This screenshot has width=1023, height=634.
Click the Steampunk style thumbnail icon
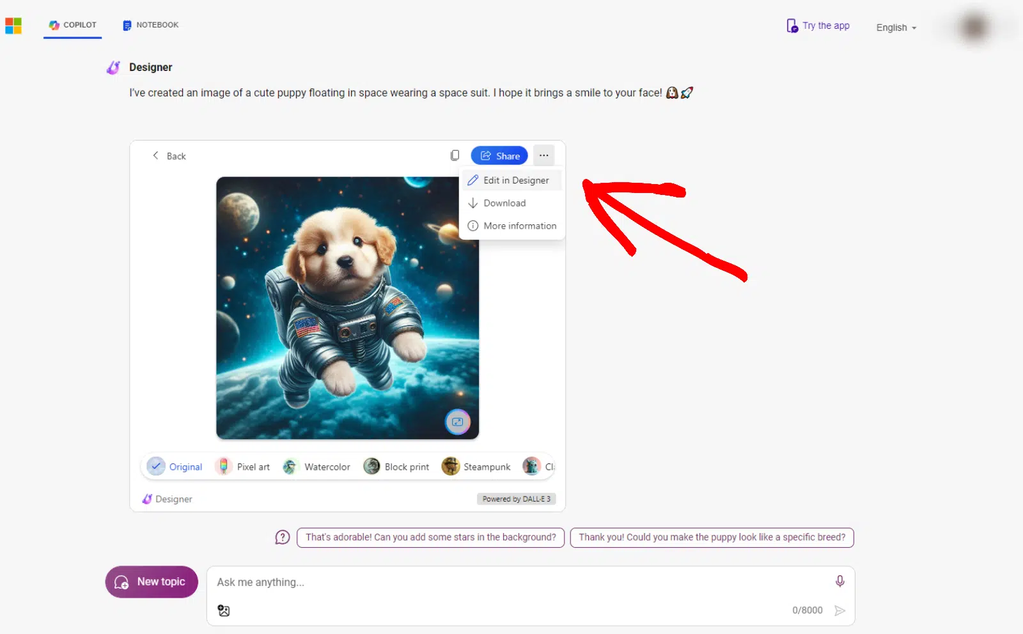tap(451, 467)
